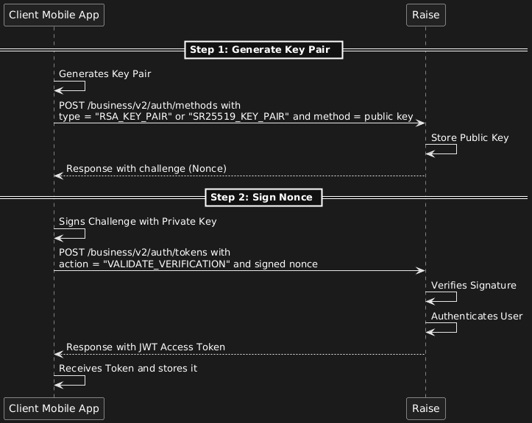This screenshot has width=532, height=423.
Task: Click the Step 2: Sign Nonce divider
Action: (x=264, y=198)
